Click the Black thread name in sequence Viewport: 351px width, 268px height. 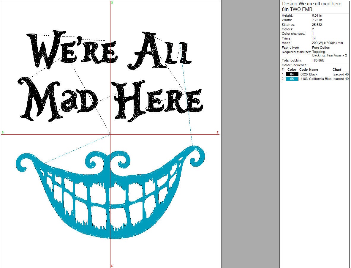tap(313, 74)
